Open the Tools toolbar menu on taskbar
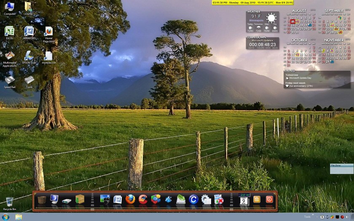This screenshot has height=221, width=354. coord(307,217)
